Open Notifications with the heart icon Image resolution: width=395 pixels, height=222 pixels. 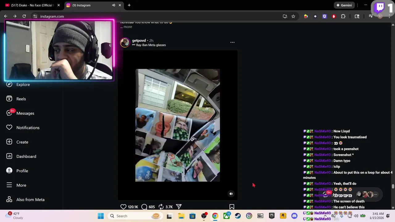(x=23, y=128)
